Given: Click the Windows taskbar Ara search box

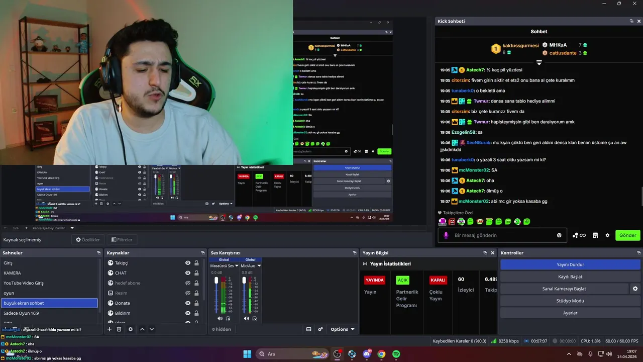Looking at the screenshot, I should pyautogui.click(x=293, y=354).
